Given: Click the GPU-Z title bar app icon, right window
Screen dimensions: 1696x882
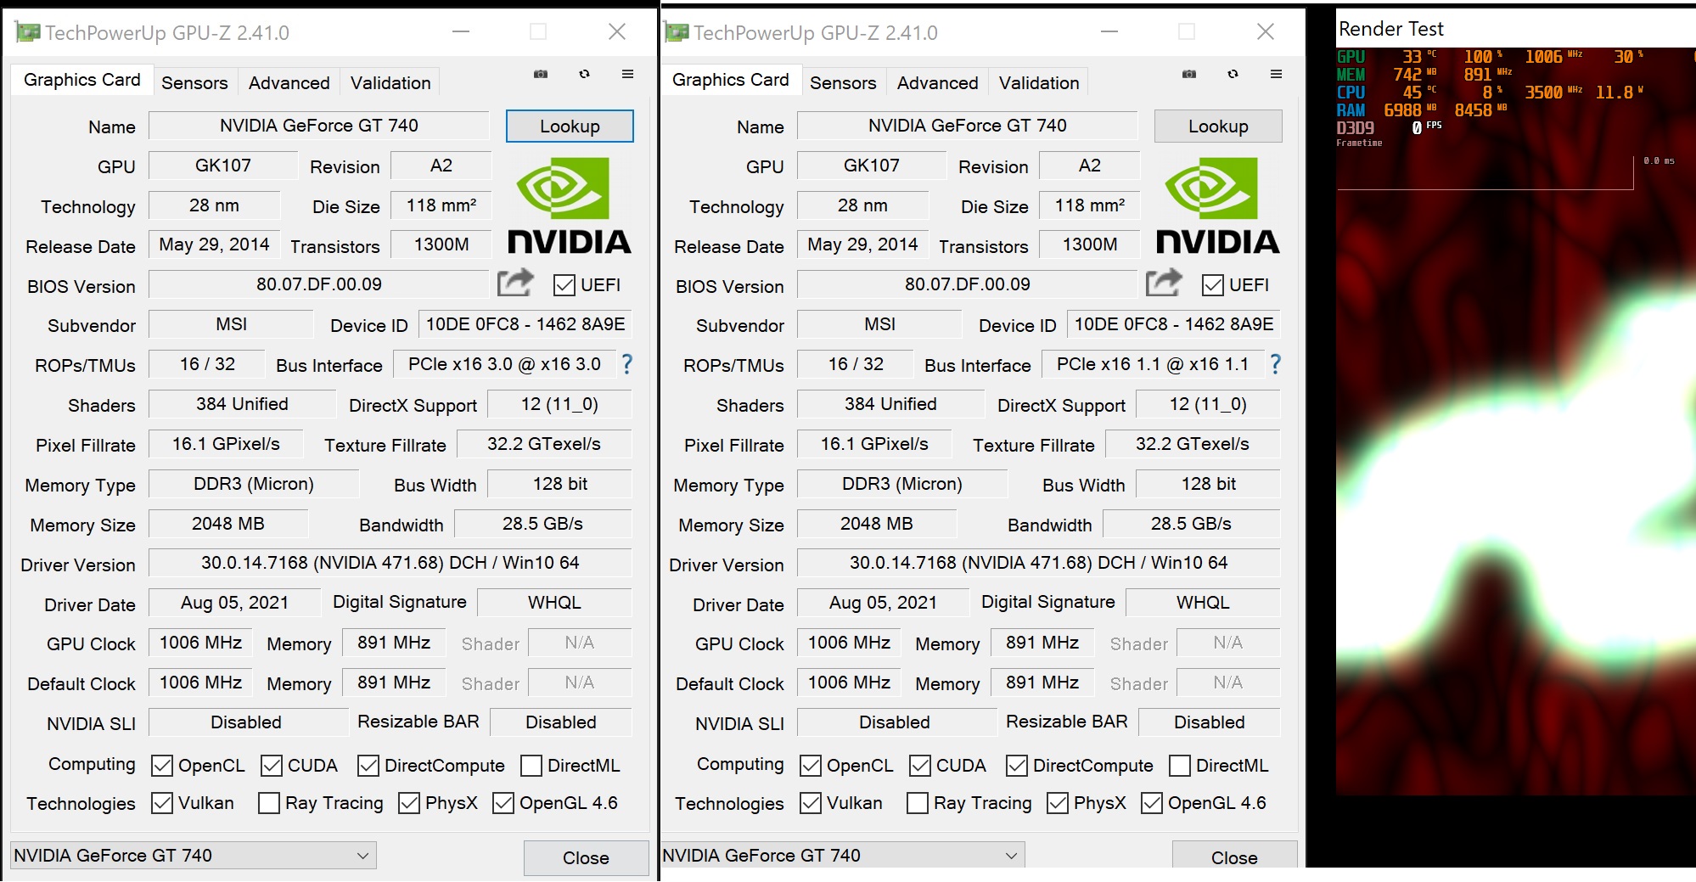Looking at the screenshot, I should point(677,33).
